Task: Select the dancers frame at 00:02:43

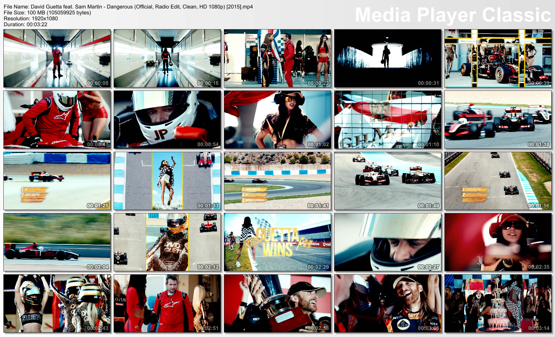Action: (x=57, y=303)
